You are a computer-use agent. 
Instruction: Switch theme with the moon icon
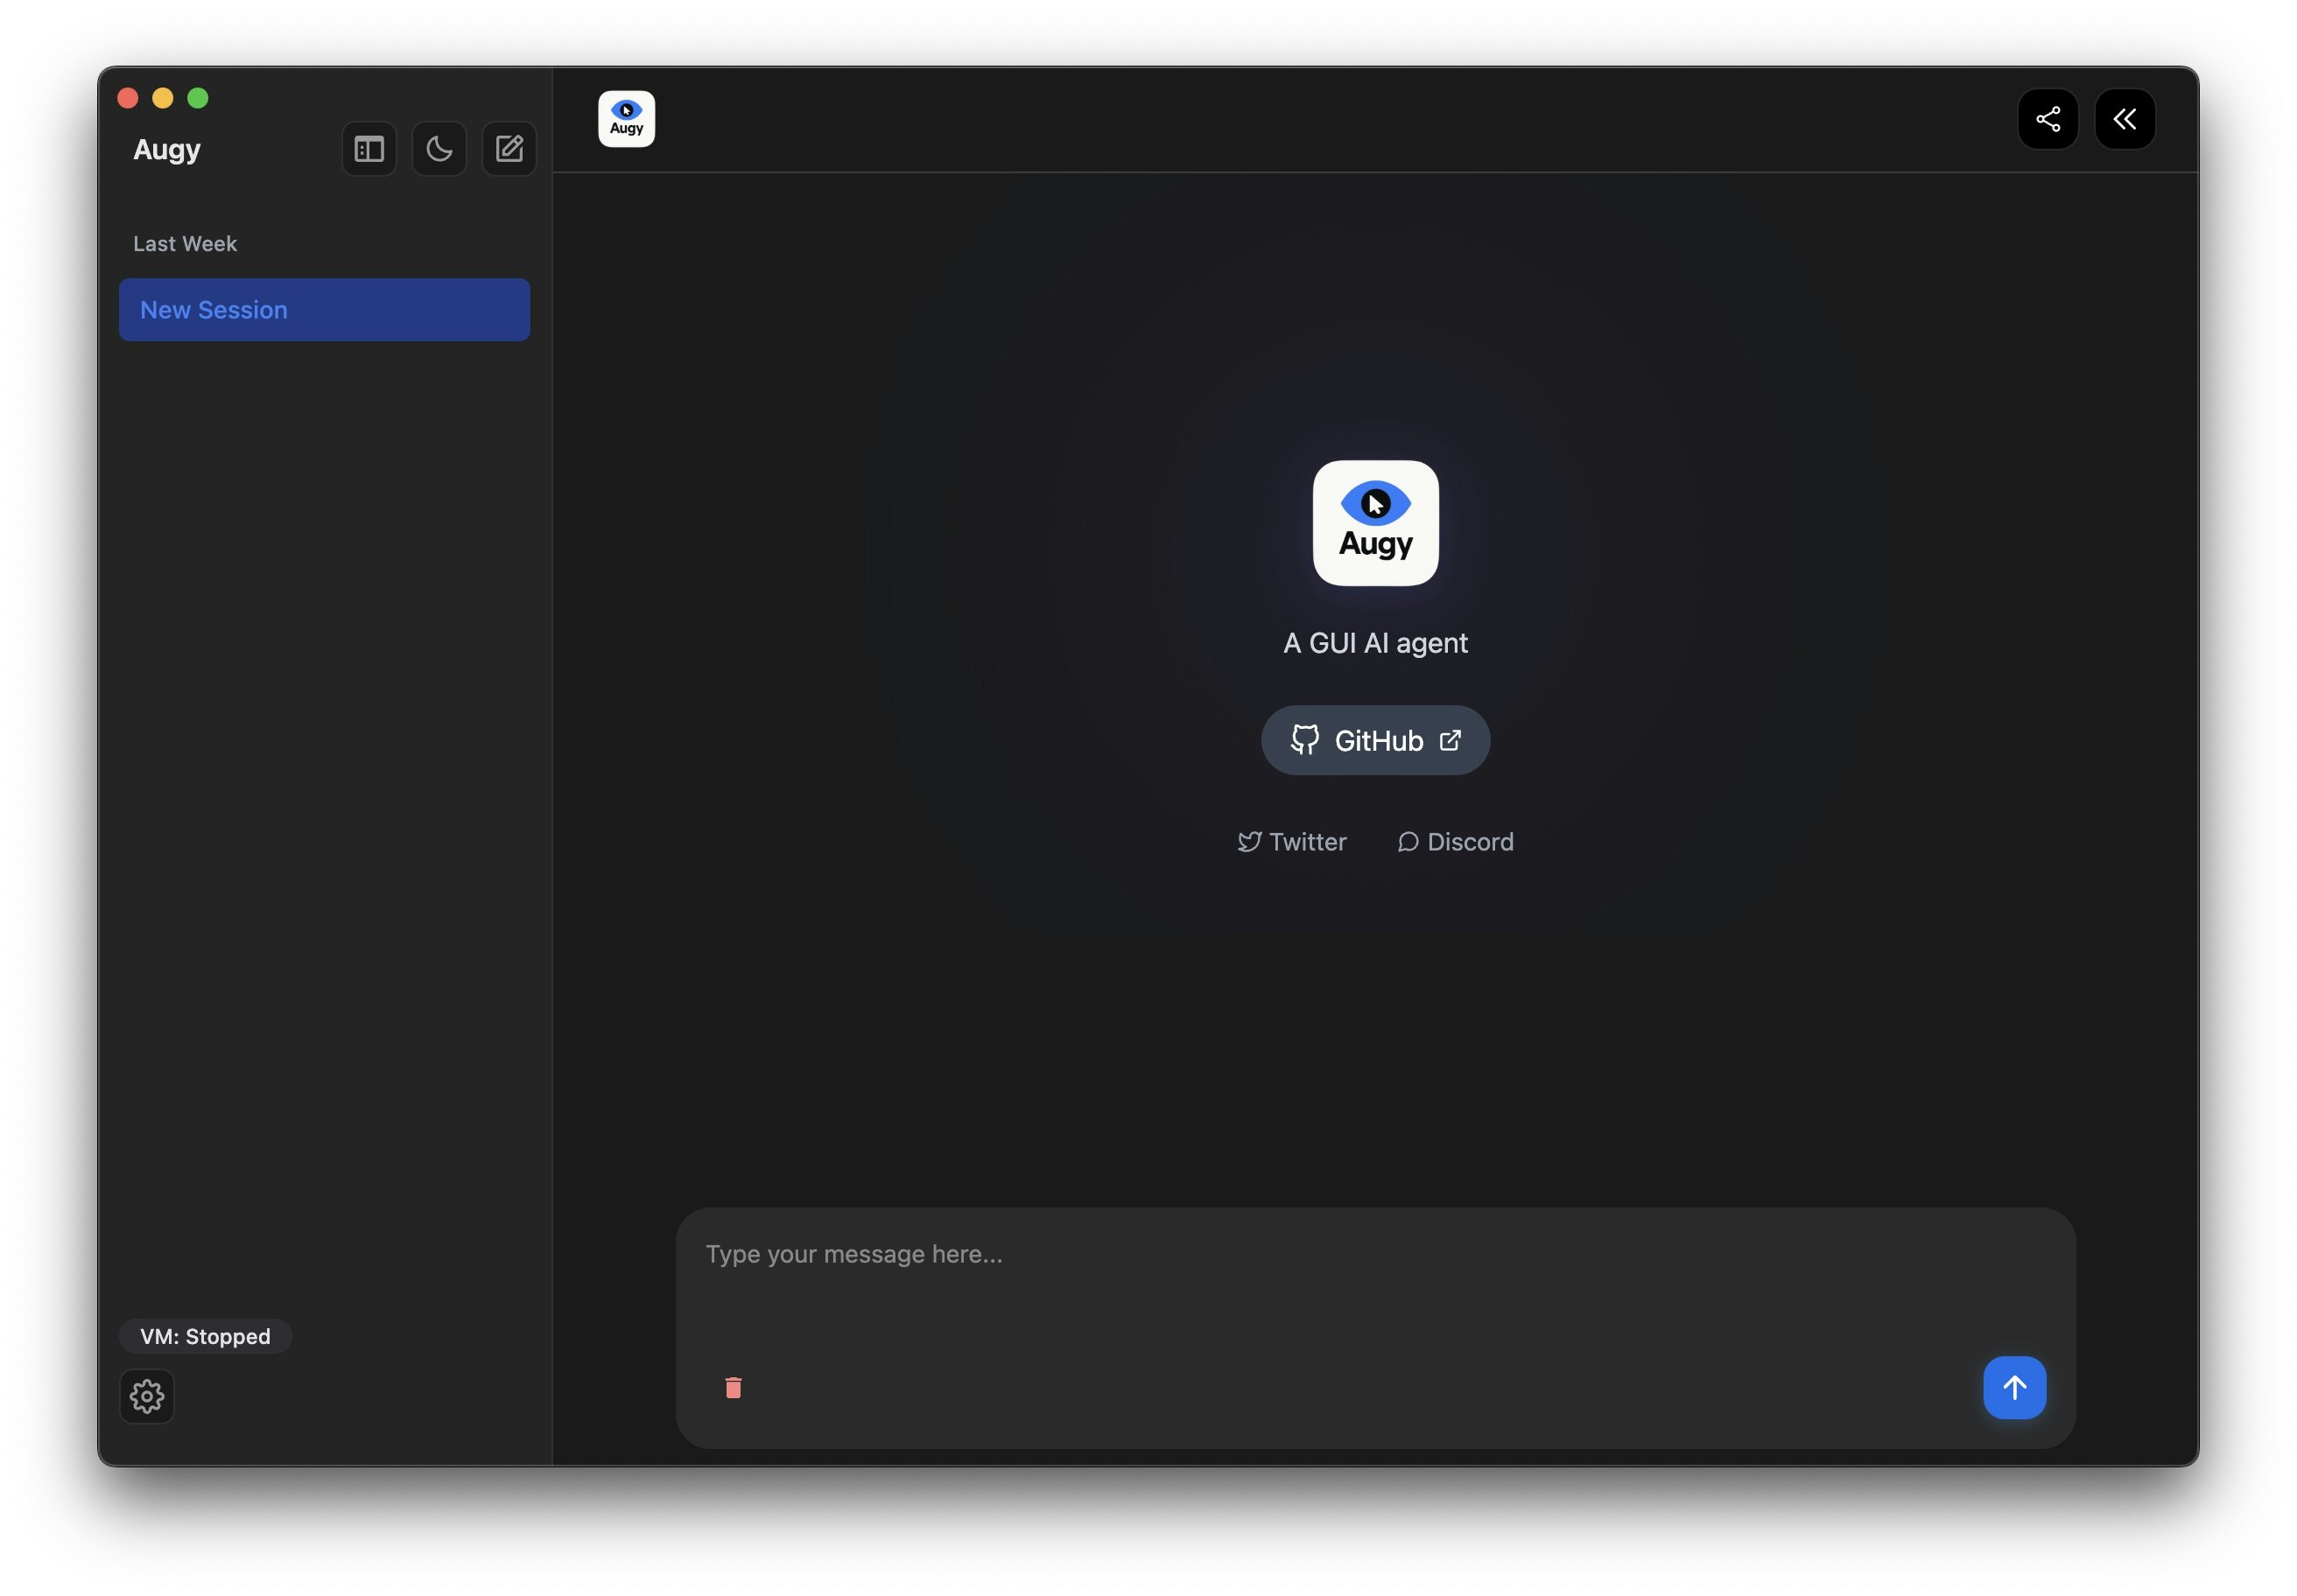[x=439, y=149]
